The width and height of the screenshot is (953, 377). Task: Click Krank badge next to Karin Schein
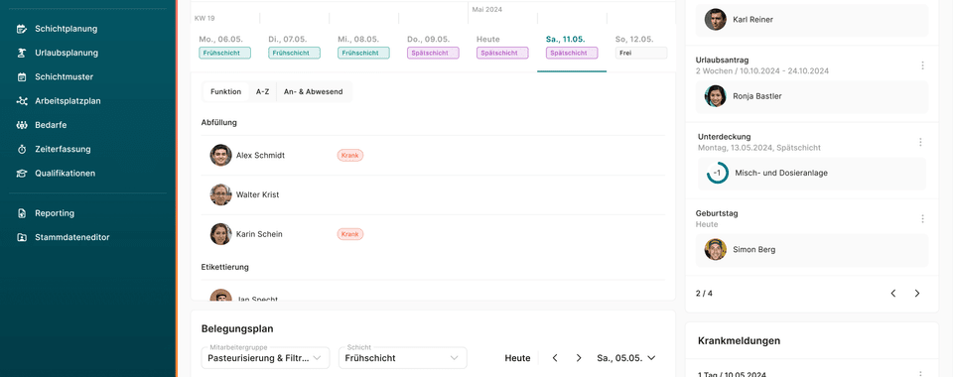[350, 234]
